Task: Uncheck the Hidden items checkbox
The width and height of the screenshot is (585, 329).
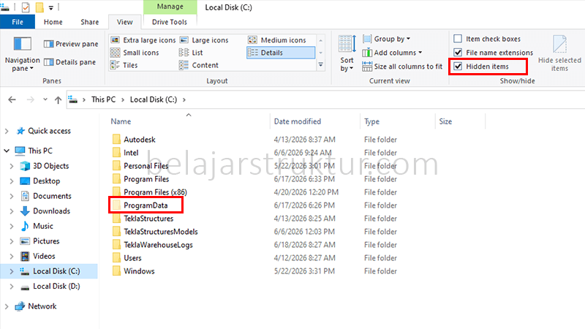Action: tap(458, 67)
